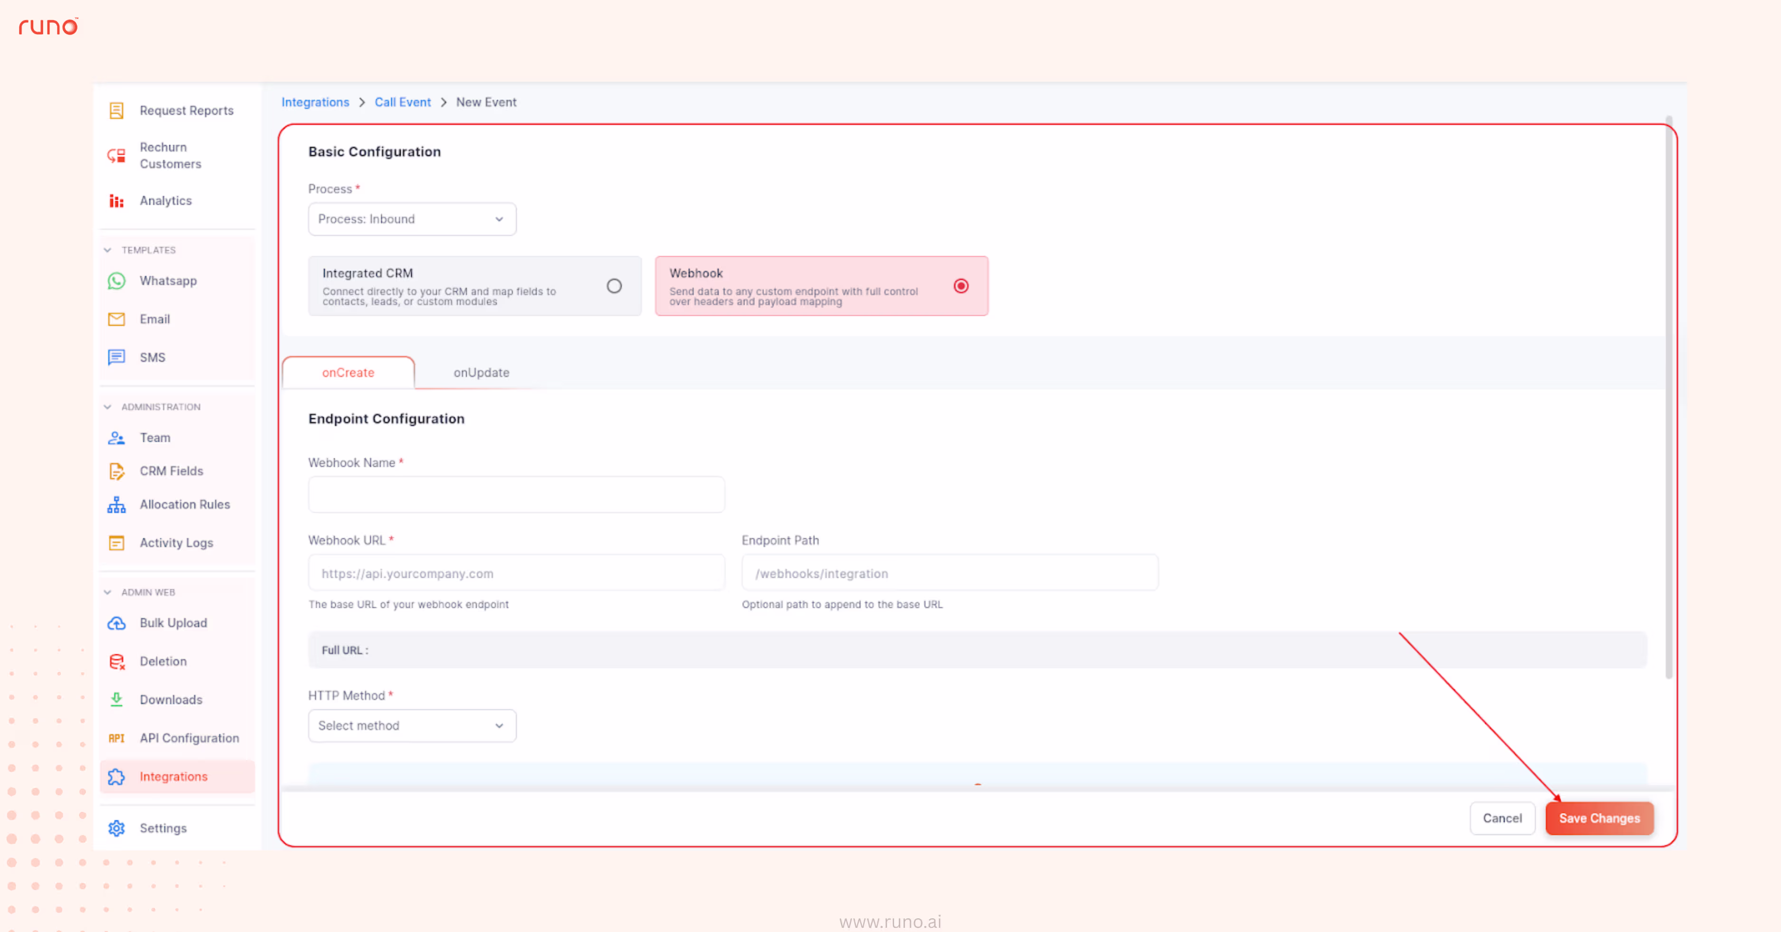Switch to the onUpdate tab

[x=481, y=373]
